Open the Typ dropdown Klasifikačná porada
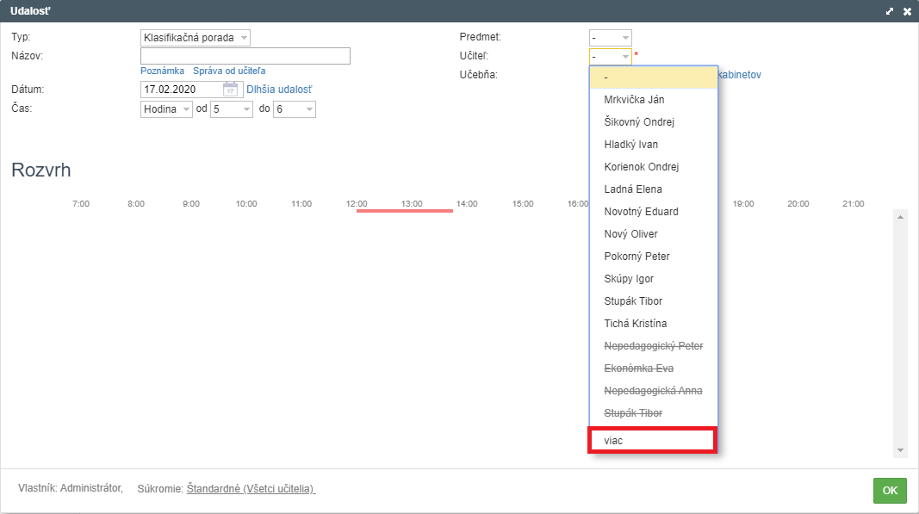Screen dimensions: 919x514 coord(196,38)
